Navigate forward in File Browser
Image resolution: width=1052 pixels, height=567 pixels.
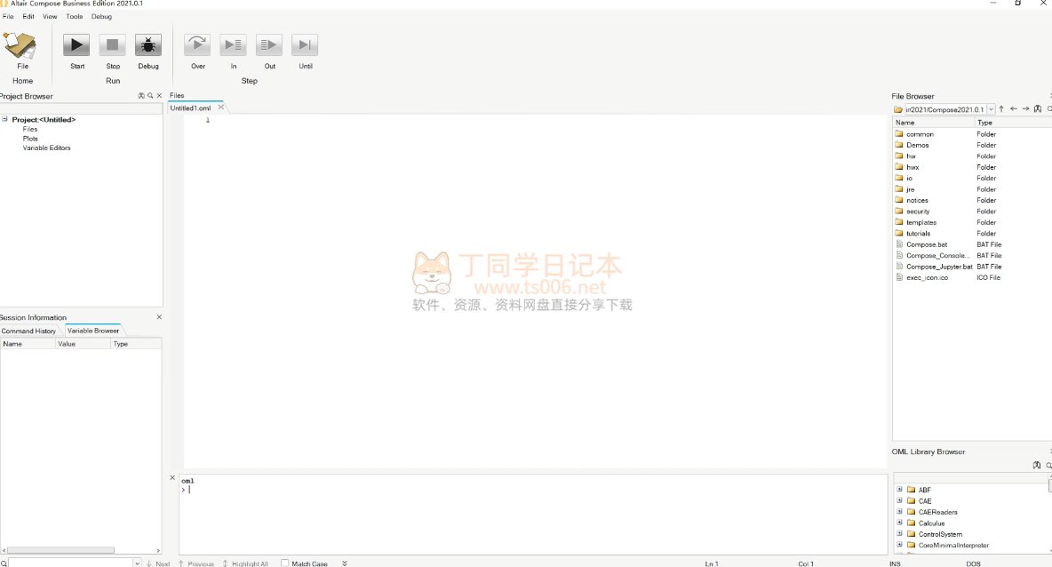click(1026, 108)
